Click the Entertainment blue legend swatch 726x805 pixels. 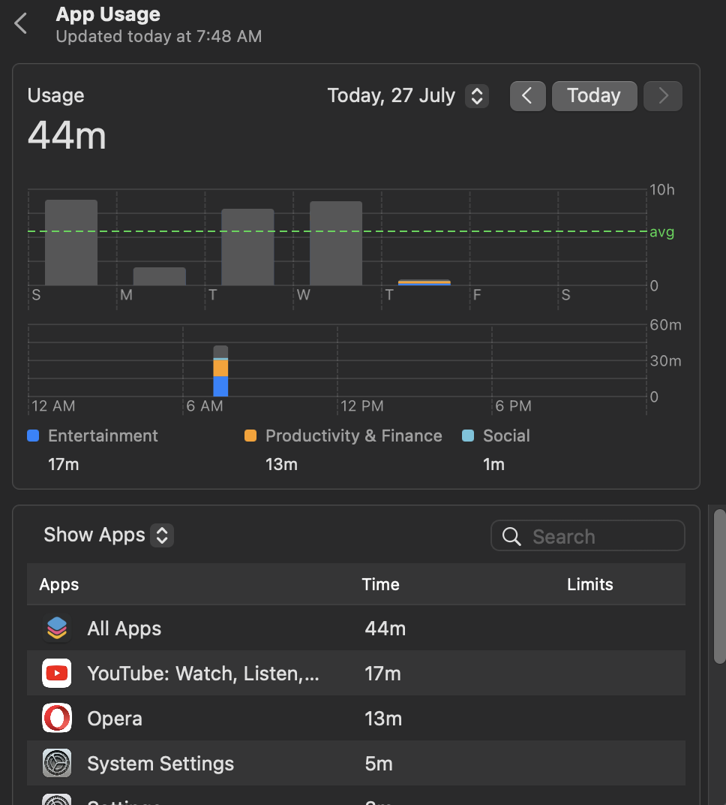33,436
